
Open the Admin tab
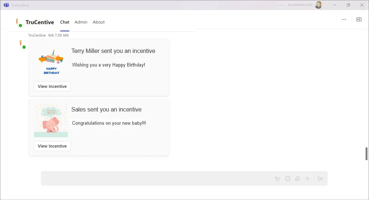tap(81, 22)
